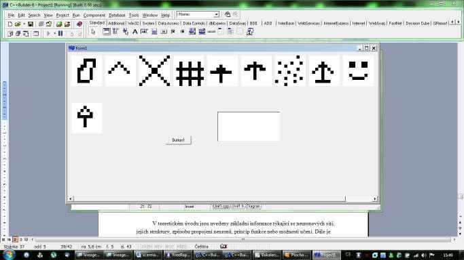Open the <None> desktop layout combo box
This screenshot has width=464, height=260.
coord(198,14)
